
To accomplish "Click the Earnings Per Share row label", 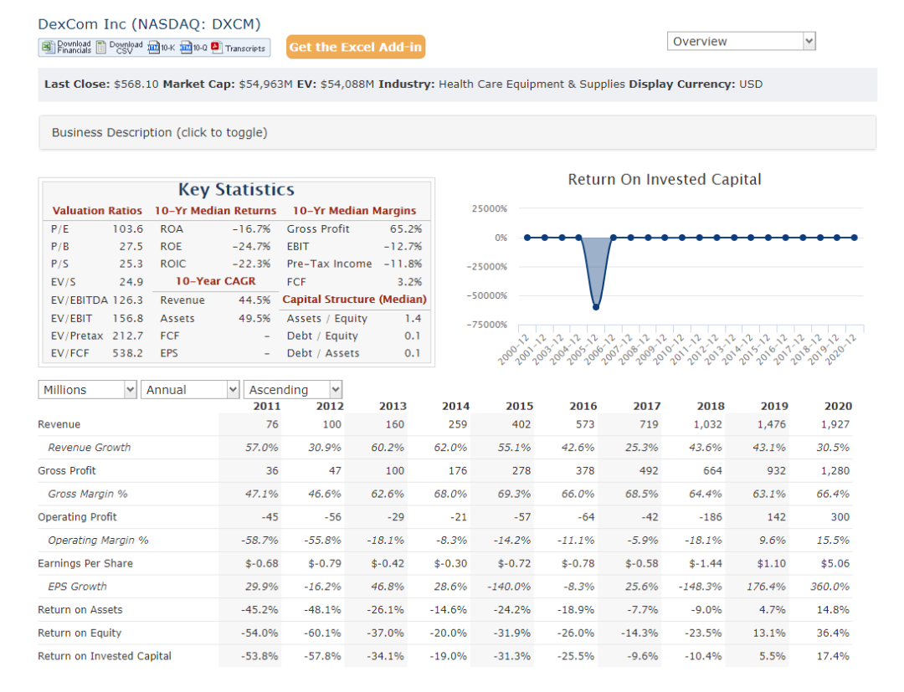I will (x=85, y=563).
